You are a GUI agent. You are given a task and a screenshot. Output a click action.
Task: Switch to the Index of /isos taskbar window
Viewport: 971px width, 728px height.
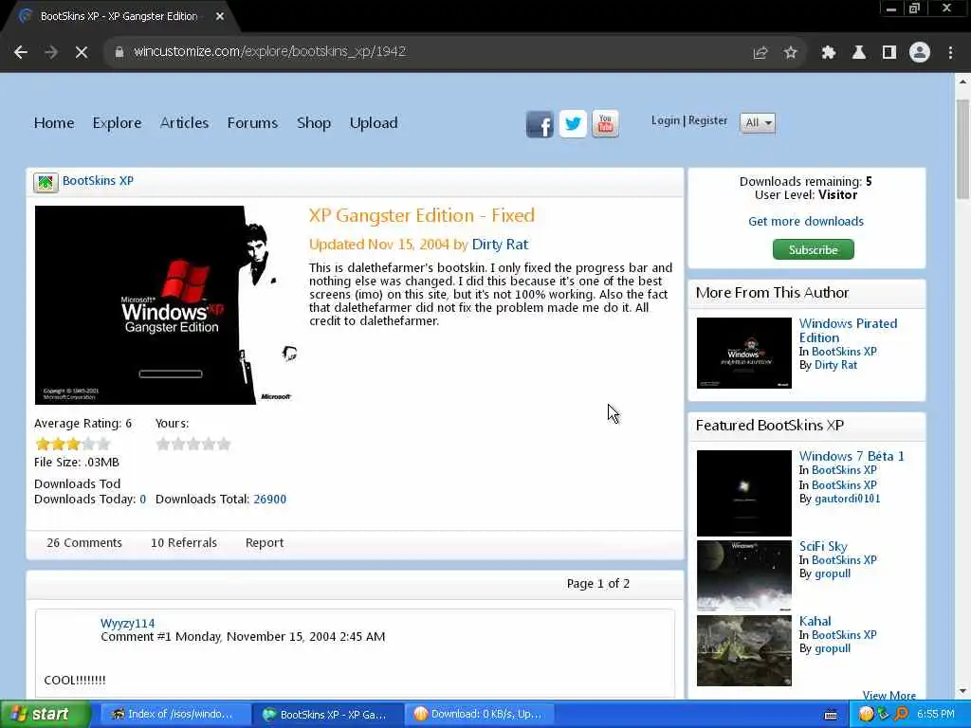(175, 715)
